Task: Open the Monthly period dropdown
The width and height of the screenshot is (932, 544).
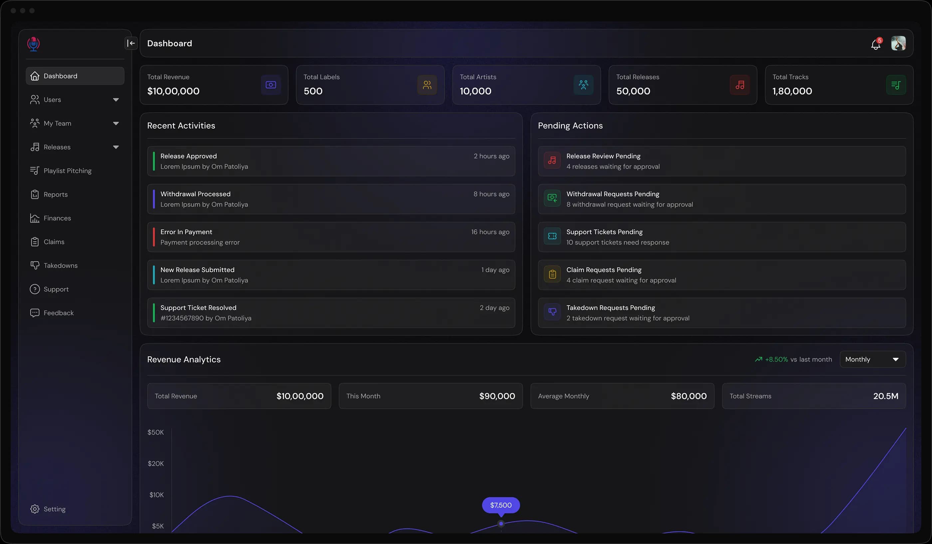Action: [x=873, y=359]
